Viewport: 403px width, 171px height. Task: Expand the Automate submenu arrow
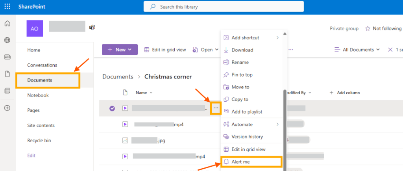[277, 124]
